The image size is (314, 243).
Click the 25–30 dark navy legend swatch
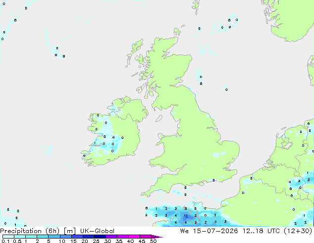click(x=100, y=237)
